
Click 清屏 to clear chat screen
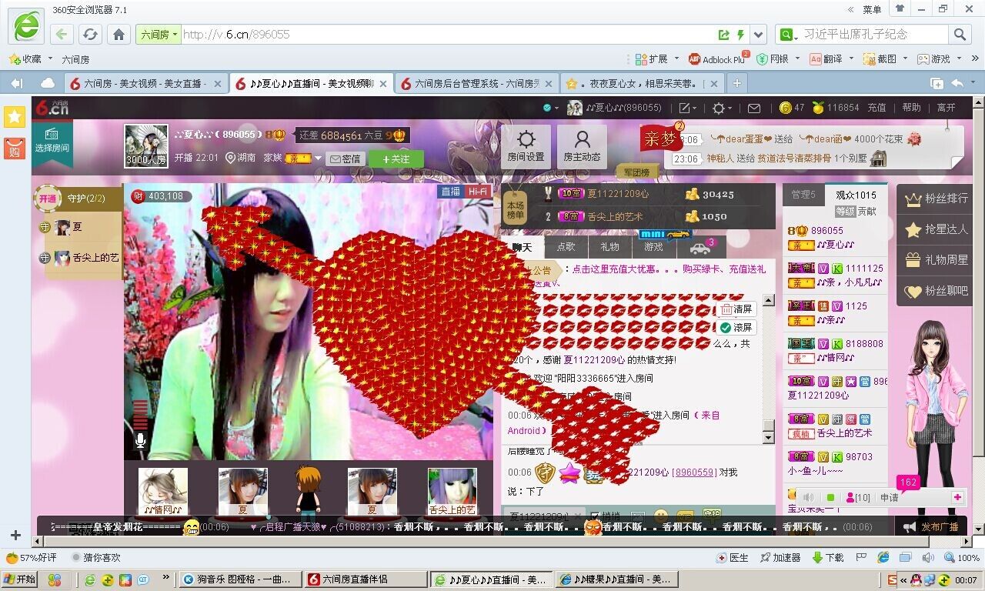pyautogui.click(x=736, y=309)
